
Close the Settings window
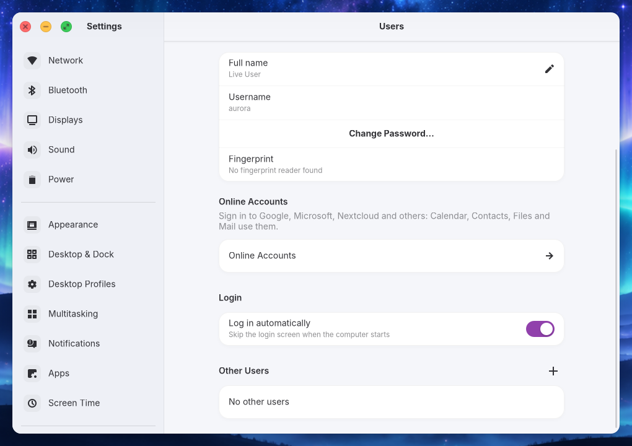pos(25,27)
